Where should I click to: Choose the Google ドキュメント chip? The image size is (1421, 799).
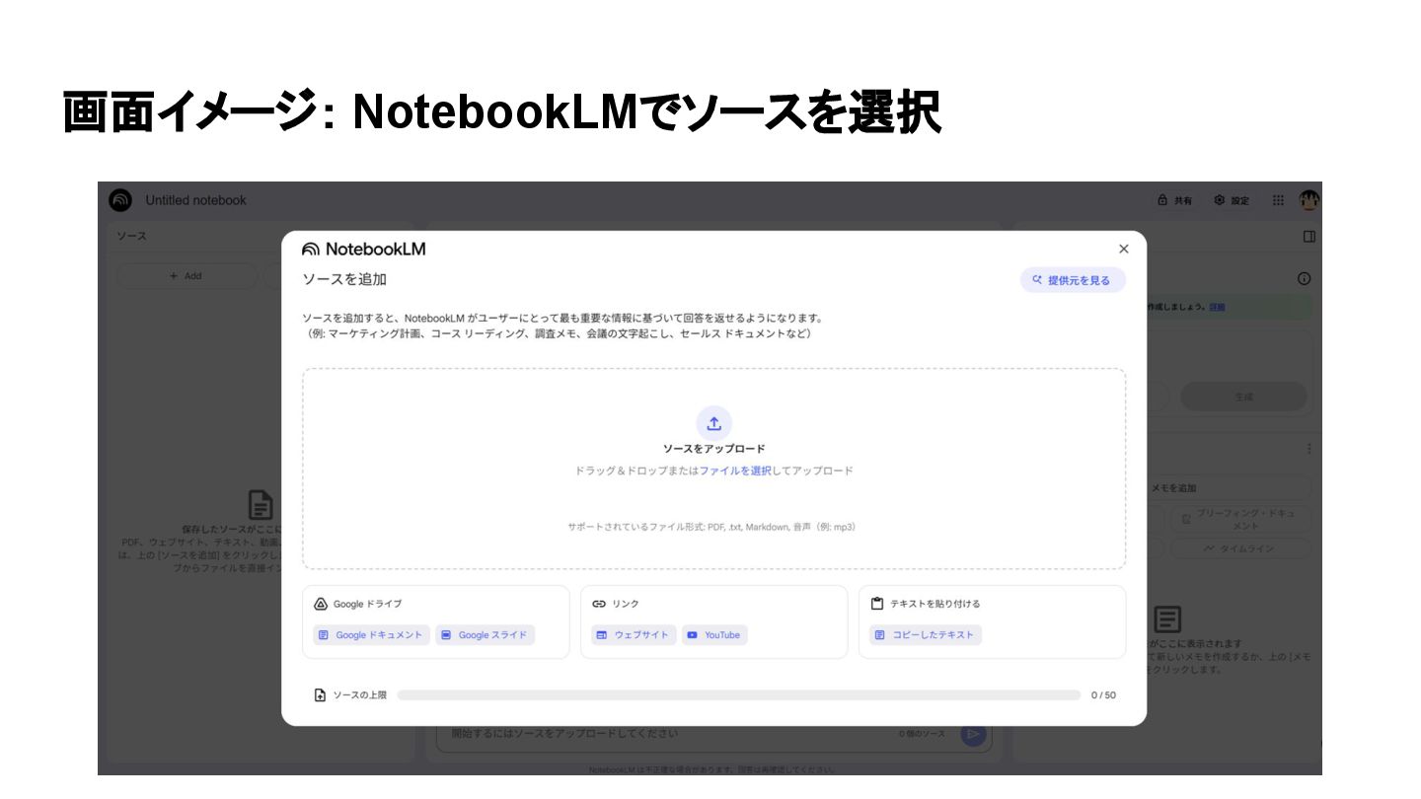tap(371, 635)
